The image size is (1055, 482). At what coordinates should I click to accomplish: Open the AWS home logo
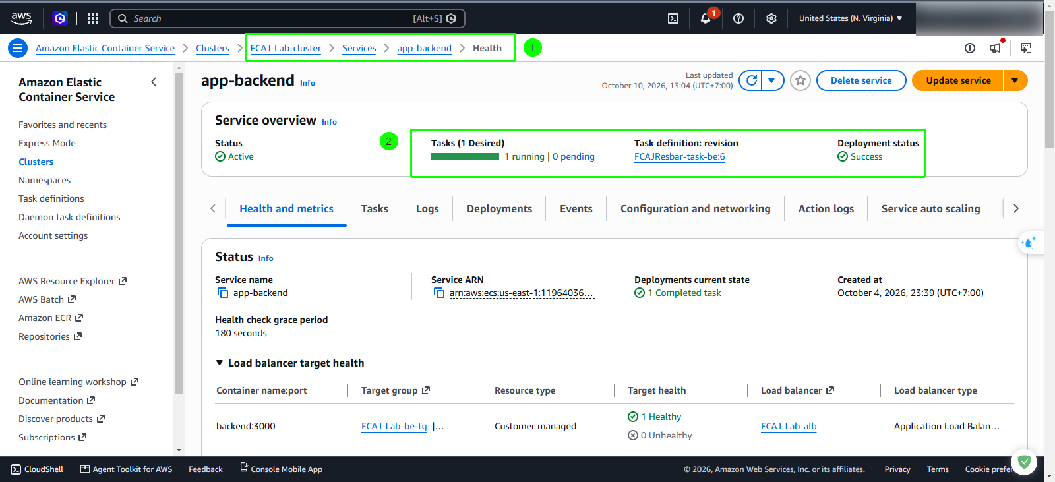click(x=21, y=18)
